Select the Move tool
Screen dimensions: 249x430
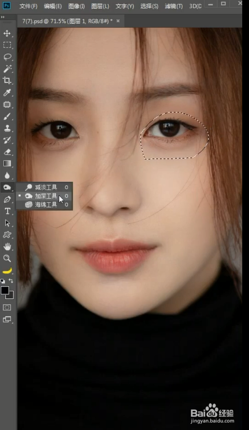pyautogui.click(x=7, y=33)
